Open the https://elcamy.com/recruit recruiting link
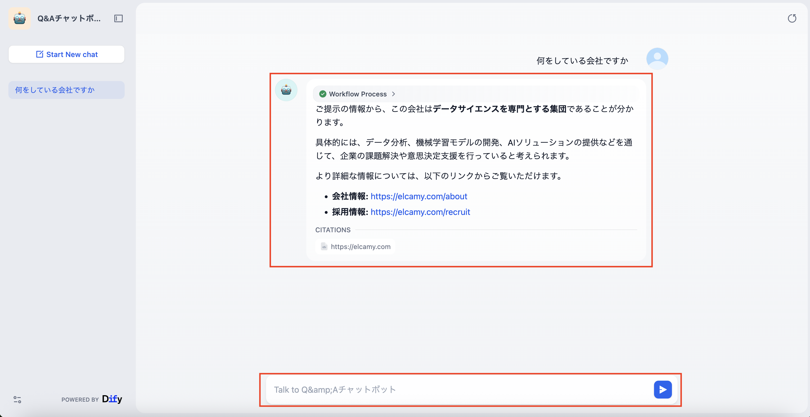This screenshot has height=417, width=810. pos(420,212)
